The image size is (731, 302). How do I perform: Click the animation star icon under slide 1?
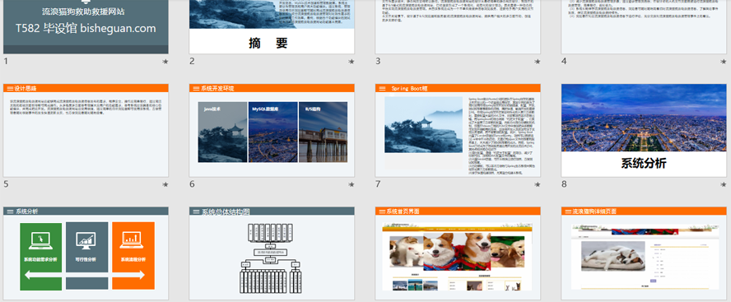tap(165, 62)
